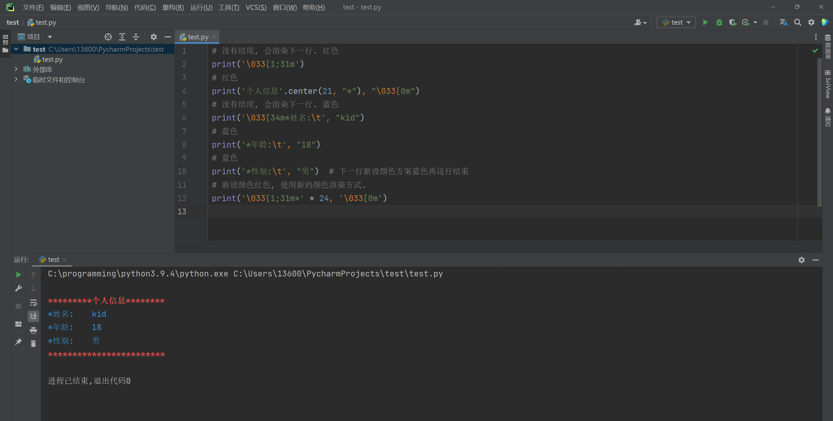
Task: Clear console output with trash icon
Action: point(33,344)
